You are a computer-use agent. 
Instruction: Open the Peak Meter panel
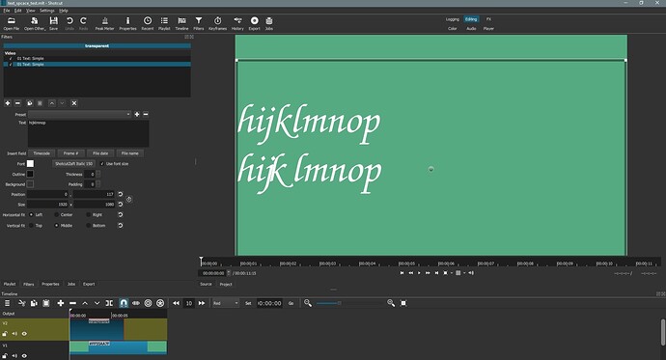[104, 23]
